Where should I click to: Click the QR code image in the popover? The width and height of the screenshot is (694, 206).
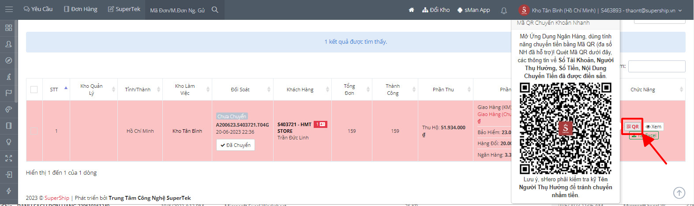[x=566, y=128]
